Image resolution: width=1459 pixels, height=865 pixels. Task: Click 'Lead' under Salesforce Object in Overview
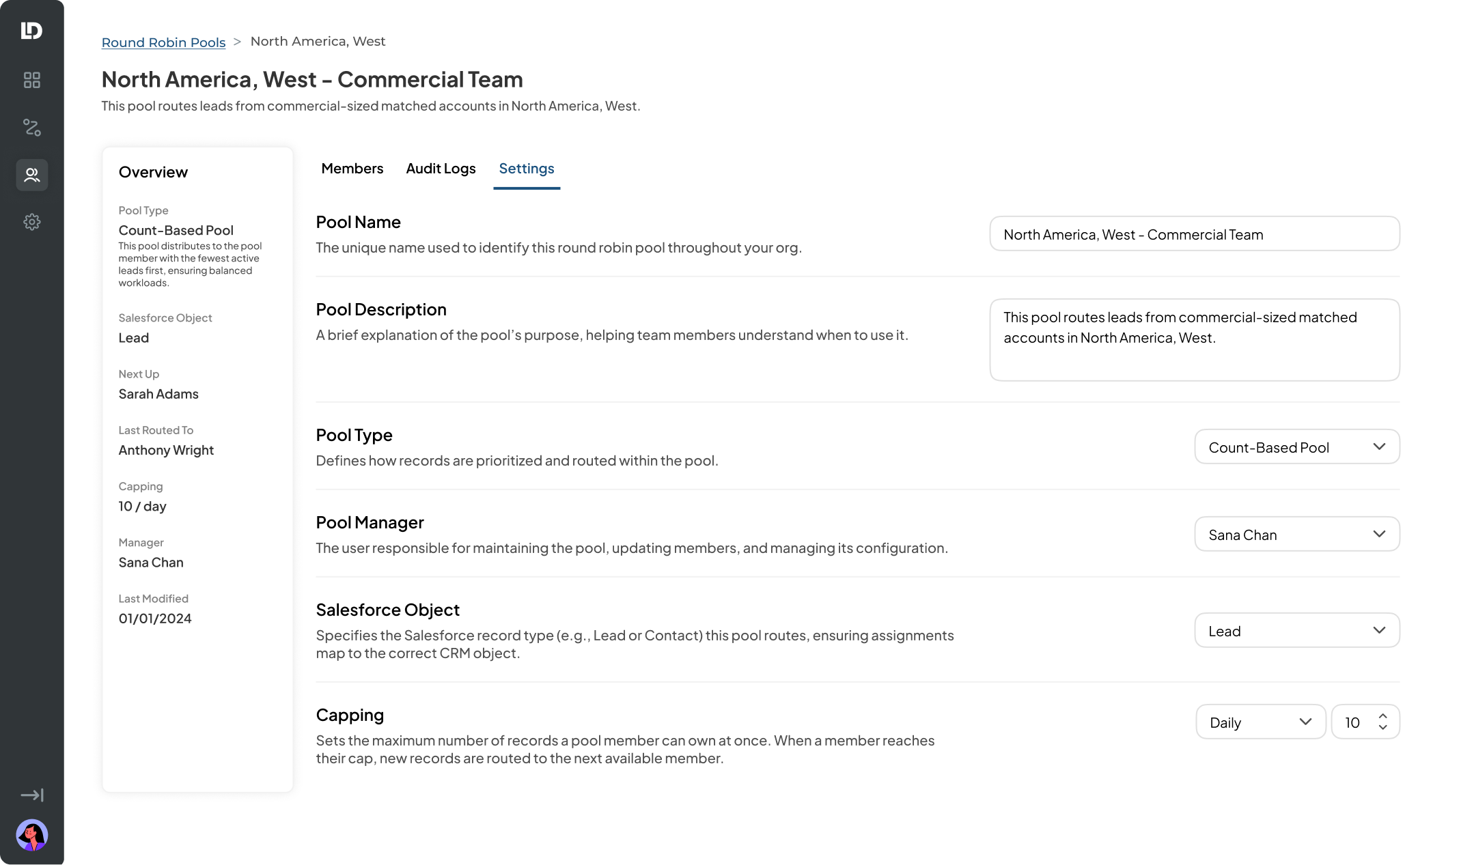134,338
